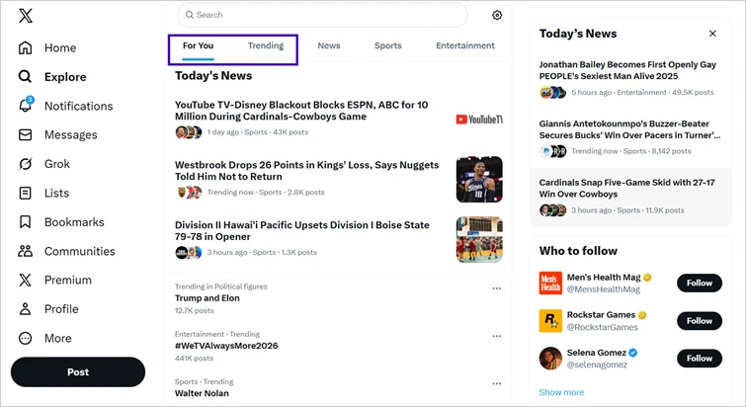Click avatars under Hawai'i Pacific story
Image resolution: width=746 pixels, height=407 pixels.
pyautogui.click(x=189, y=253)
